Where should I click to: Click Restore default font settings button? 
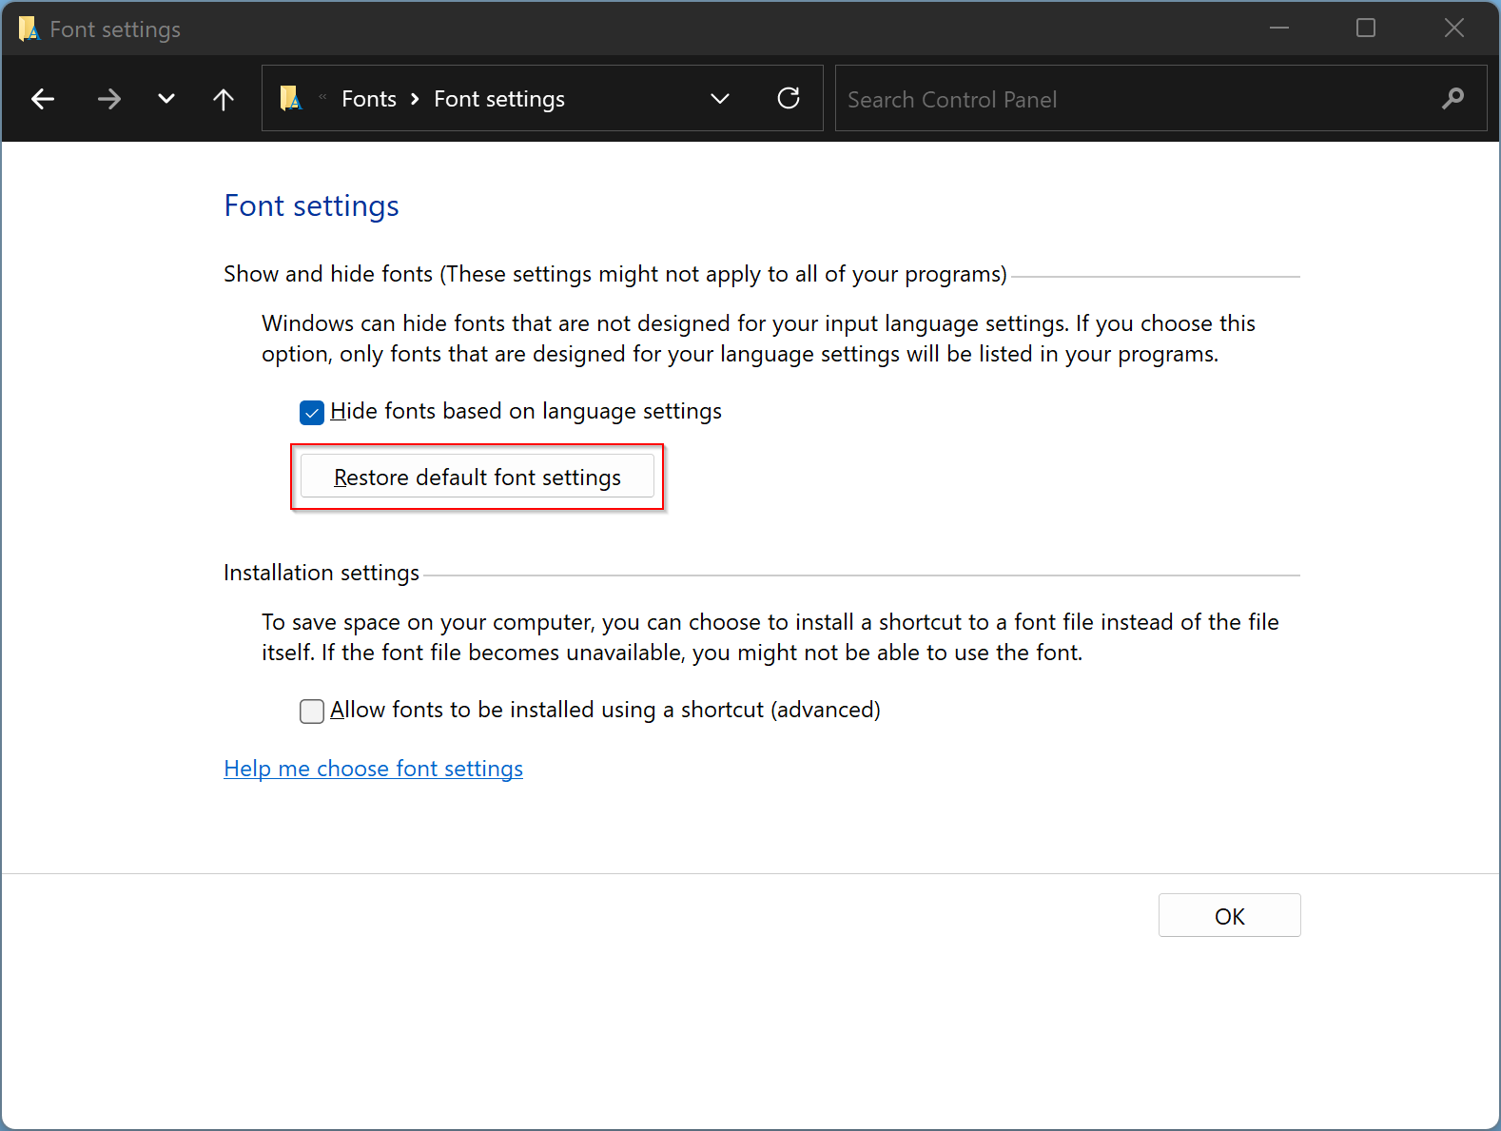pyautogui.click(x=478, y=477)
